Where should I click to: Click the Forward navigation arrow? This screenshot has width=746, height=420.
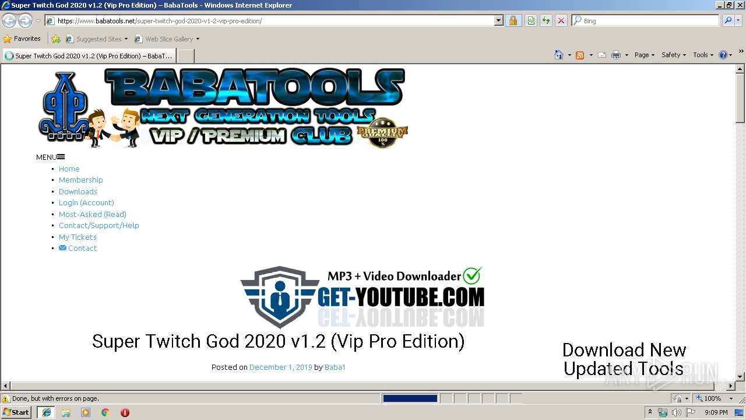click(x=25, y=21)
